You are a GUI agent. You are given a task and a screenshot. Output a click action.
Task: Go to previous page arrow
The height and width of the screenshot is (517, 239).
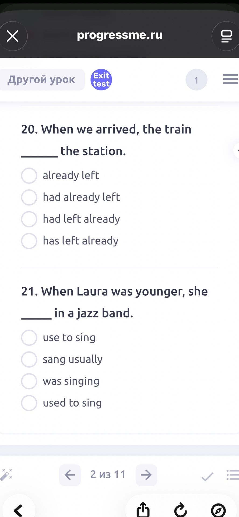tap(70, 475)
